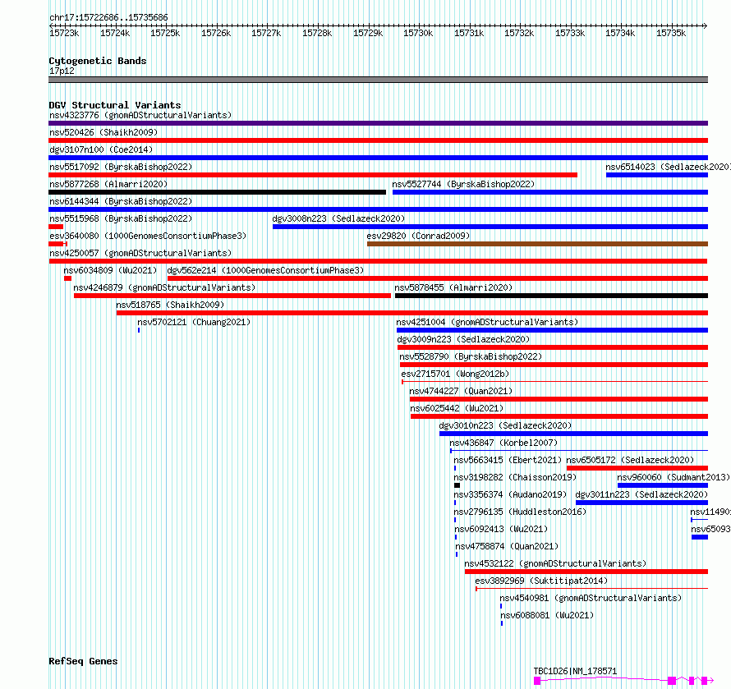Select dgv3009n223 (Sedlazeck2020) label
This screenshot has width=731, height=689.
[x=463, y=339]
